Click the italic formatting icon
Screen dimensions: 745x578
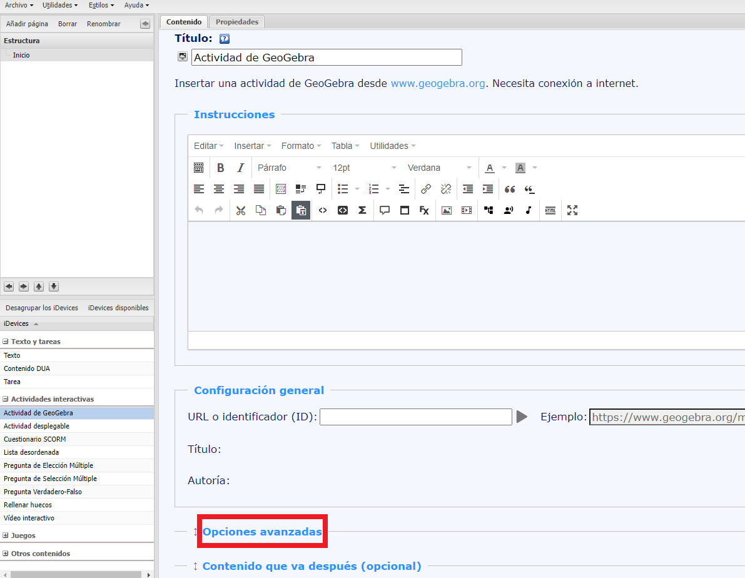click(240, 168)
